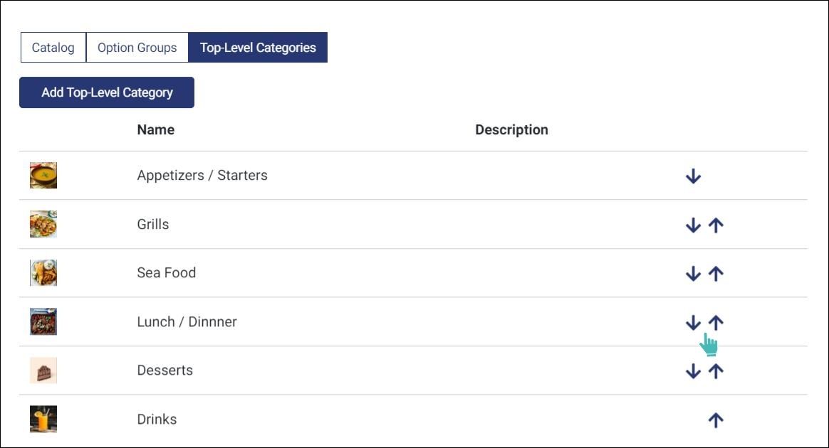Move Drinks category up

pyautogui.click(x=716, y=420)
